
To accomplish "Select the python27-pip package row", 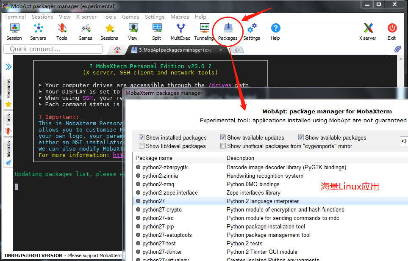I will coord(270,226).
